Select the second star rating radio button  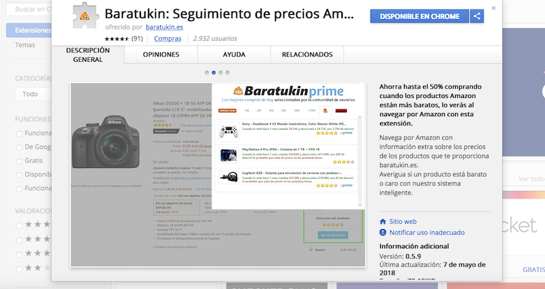pyautogui.click(x=20, y=240)
